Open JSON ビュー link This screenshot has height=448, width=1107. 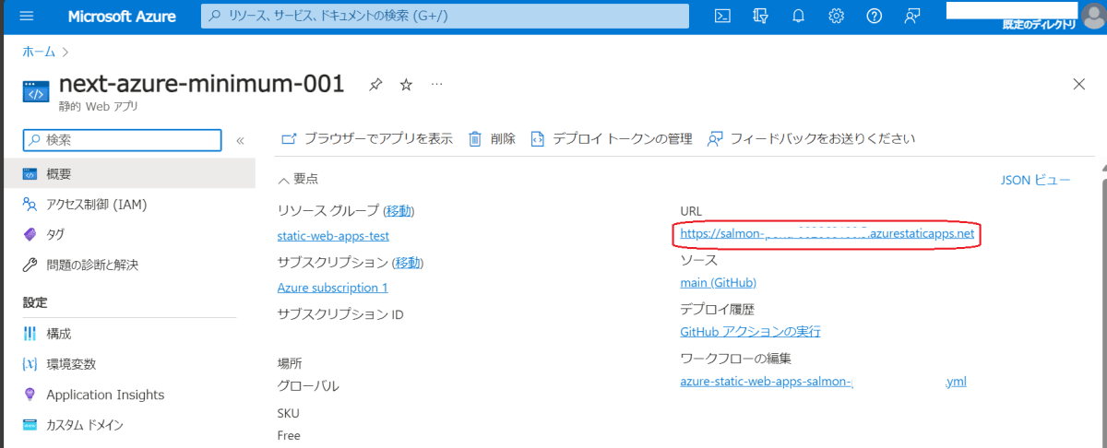coord(1035,180)
